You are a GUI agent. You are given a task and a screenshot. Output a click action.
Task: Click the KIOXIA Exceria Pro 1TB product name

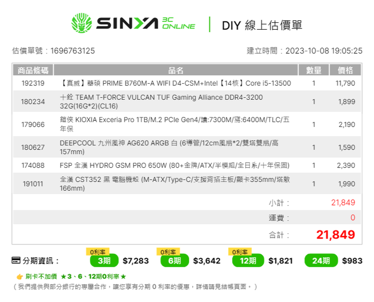[x=175, y=124]
